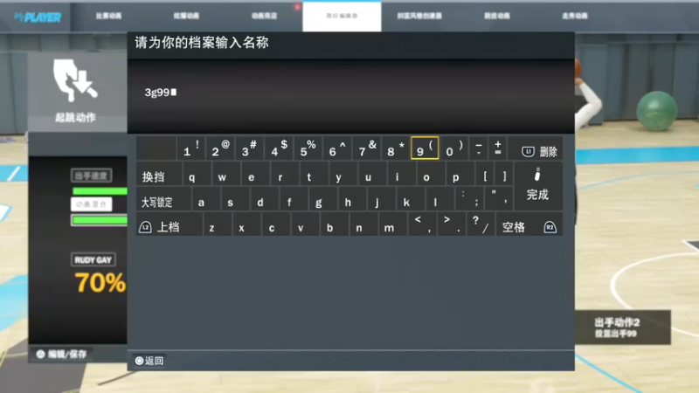Tap the letter o key
The height and width of the screenshot is (393, 699).
431,174
